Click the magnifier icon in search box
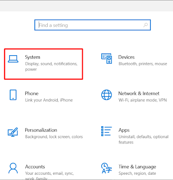 pos(146,25)
